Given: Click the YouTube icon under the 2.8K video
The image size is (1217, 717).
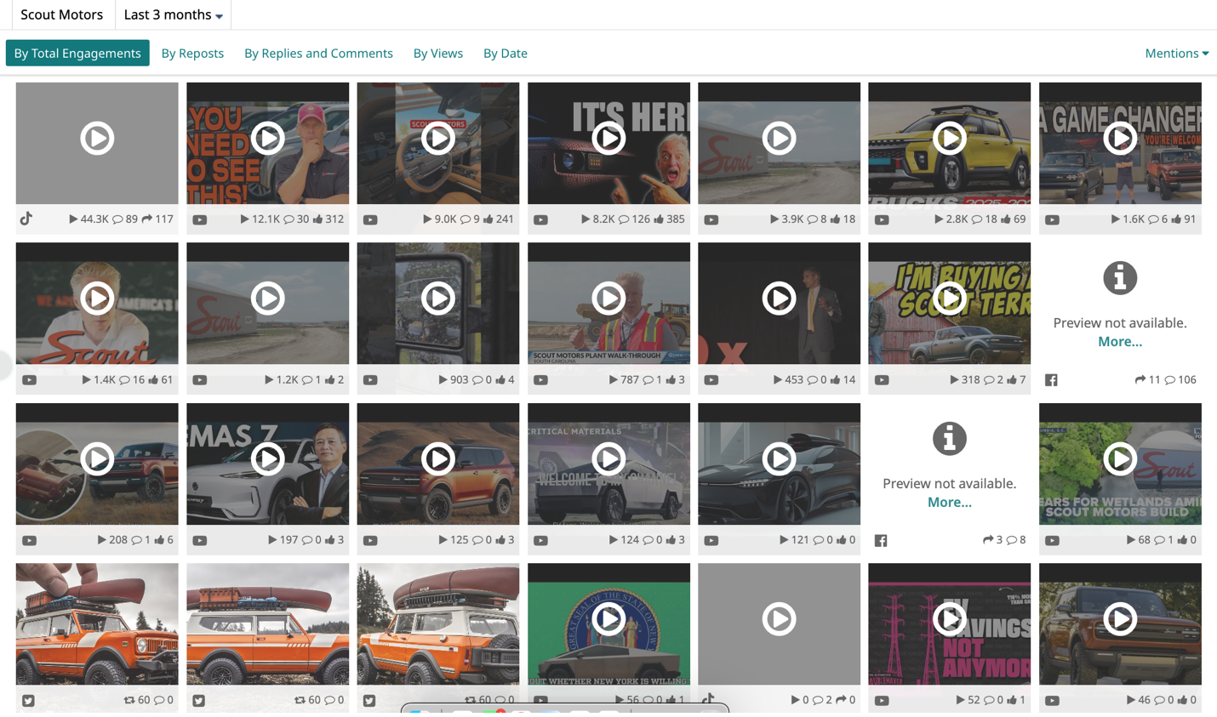Looking at the screenshot, I should point(882,219).
